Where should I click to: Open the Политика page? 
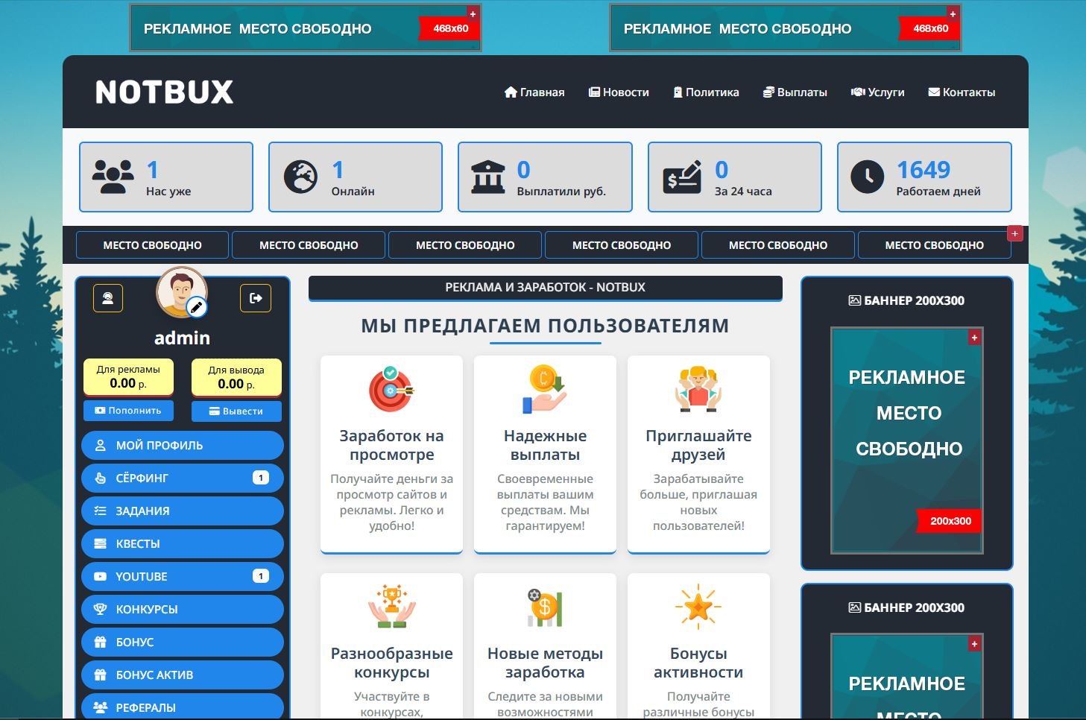coord(706,92)
